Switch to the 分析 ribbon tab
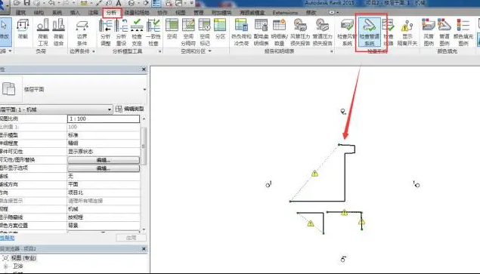The width and height of the screenshot is (480, 274). point(111,13)
